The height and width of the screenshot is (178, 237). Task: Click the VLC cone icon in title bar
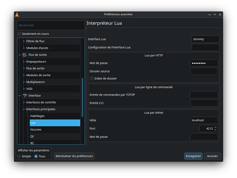(17, 15)
